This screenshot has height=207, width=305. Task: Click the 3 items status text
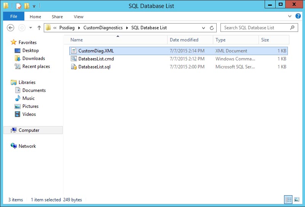16,200
